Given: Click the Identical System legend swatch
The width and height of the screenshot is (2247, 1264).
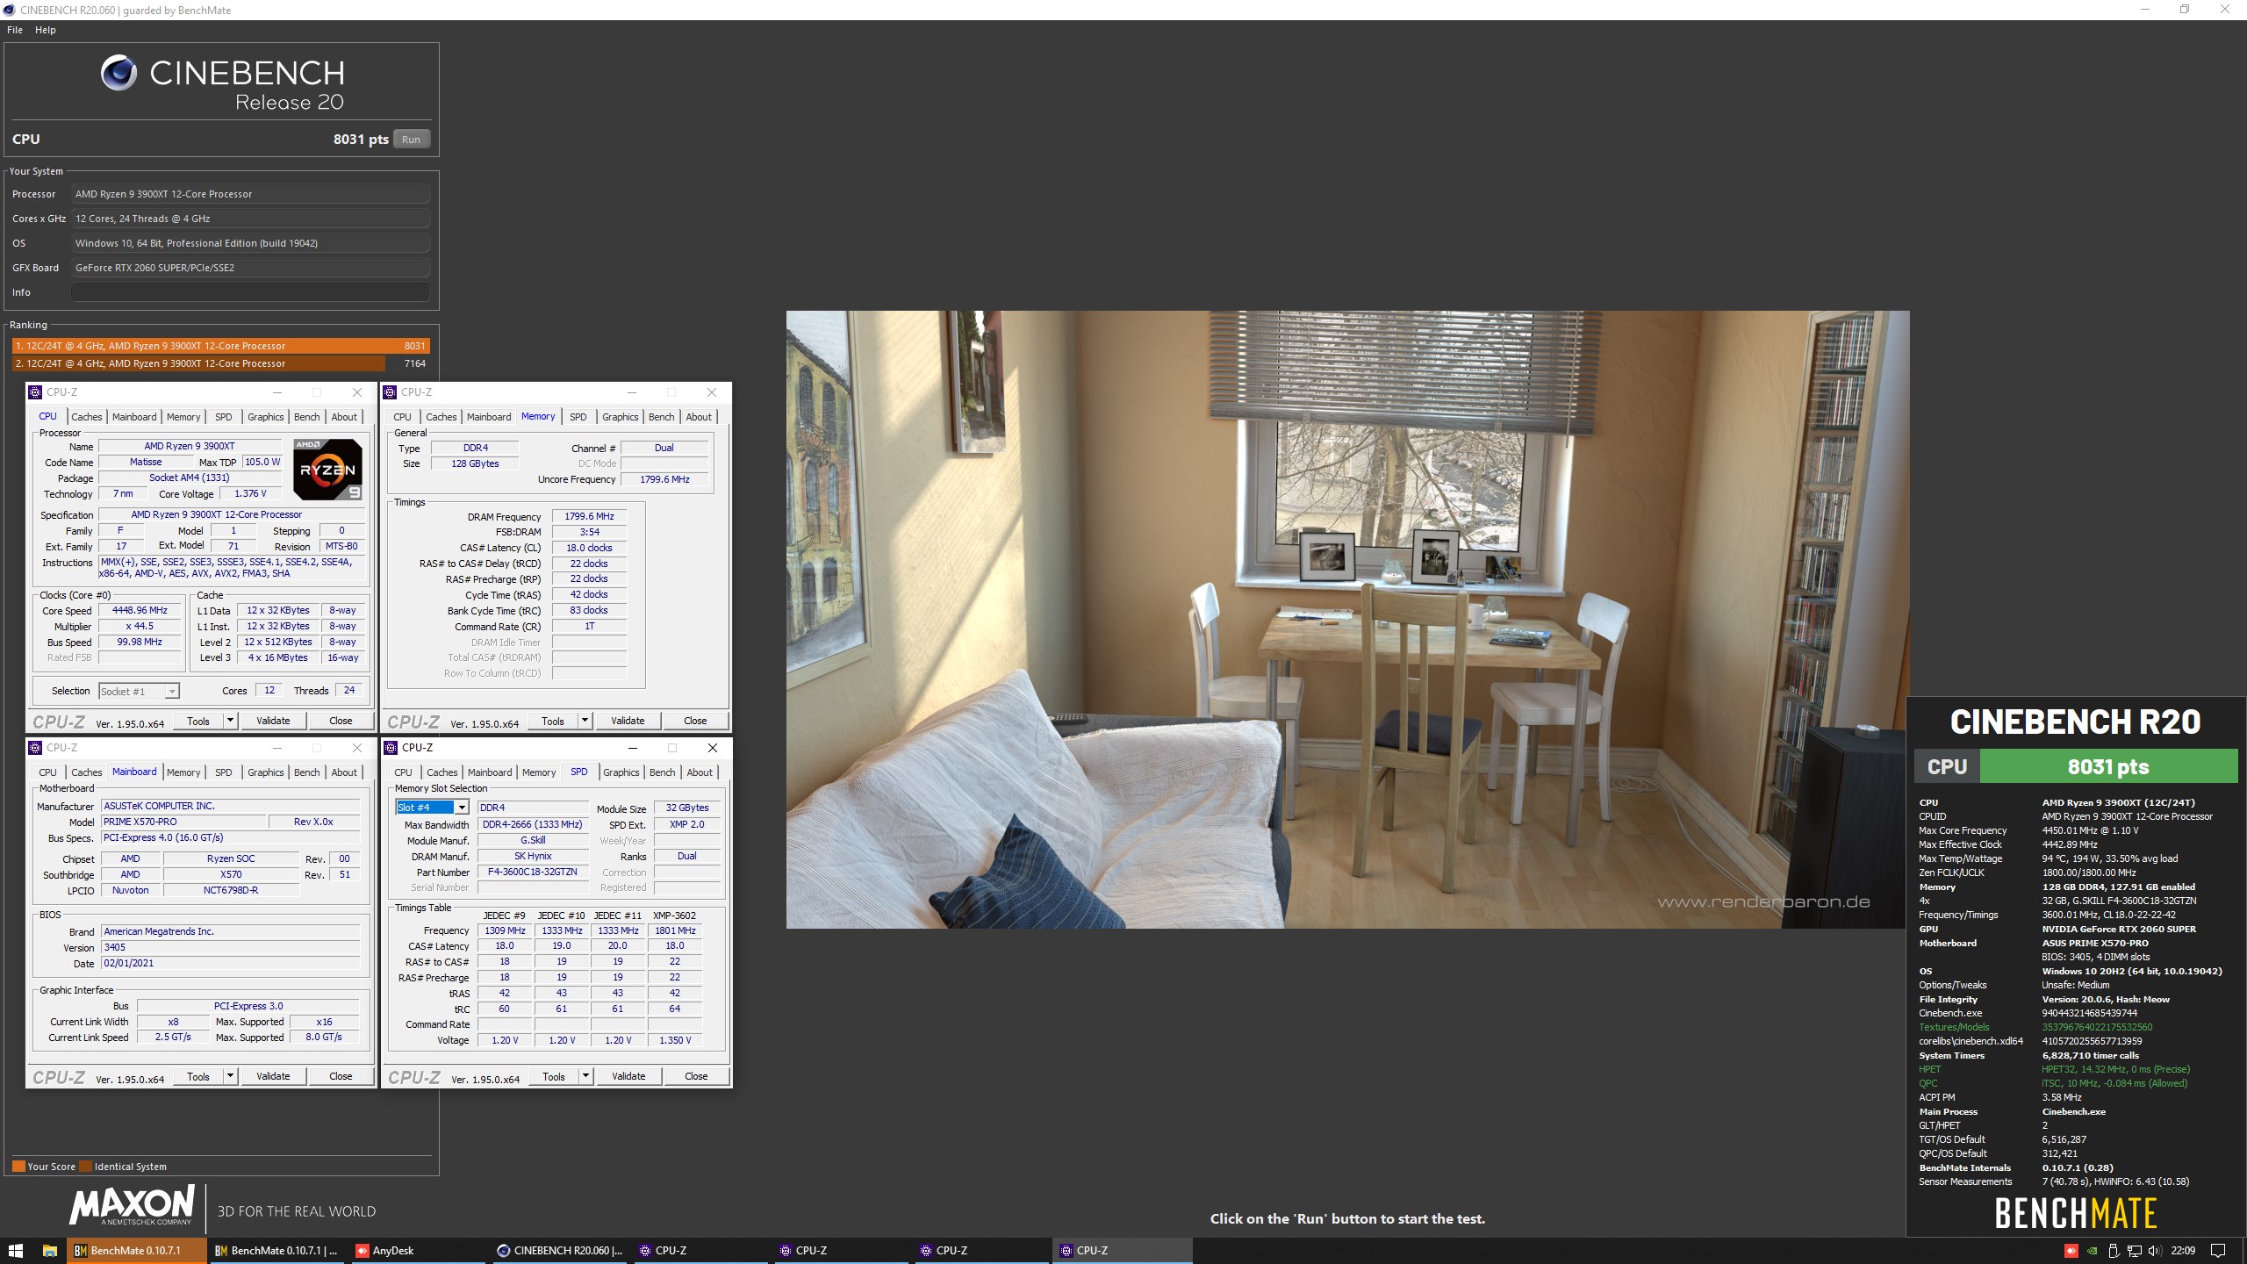Looking at the screenshot, I should pyautogui.click(x=86, y=1167).
